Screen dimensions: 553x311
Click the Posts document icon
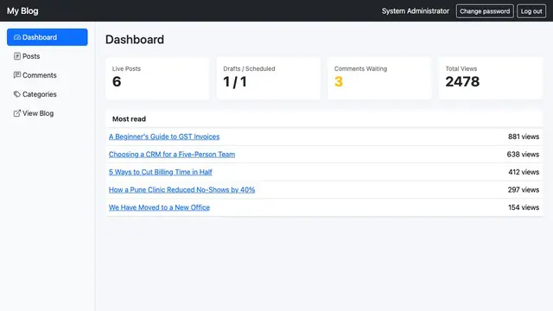point(17,56)
